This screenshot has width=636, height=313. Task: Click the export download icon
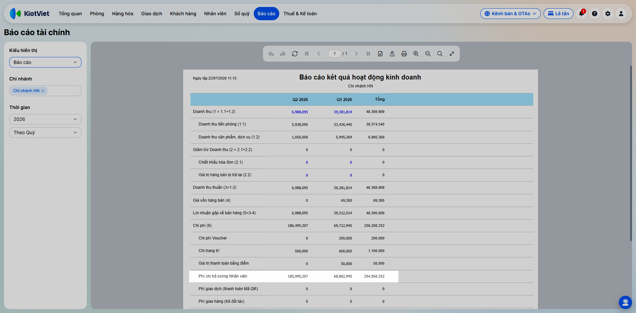tap(392, 54)
